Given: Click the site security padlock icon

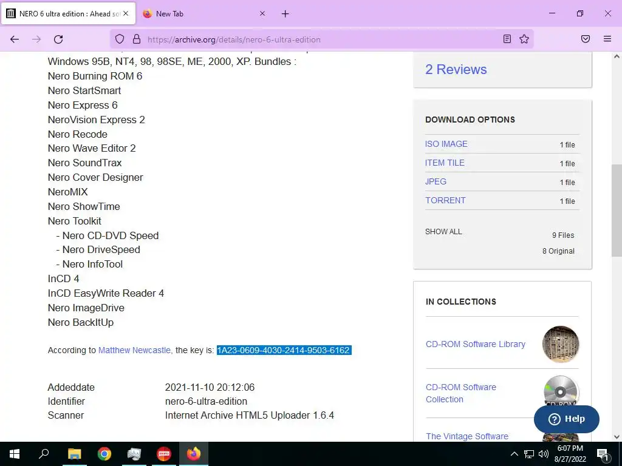Looking at the screenshot, I should 137,39.
